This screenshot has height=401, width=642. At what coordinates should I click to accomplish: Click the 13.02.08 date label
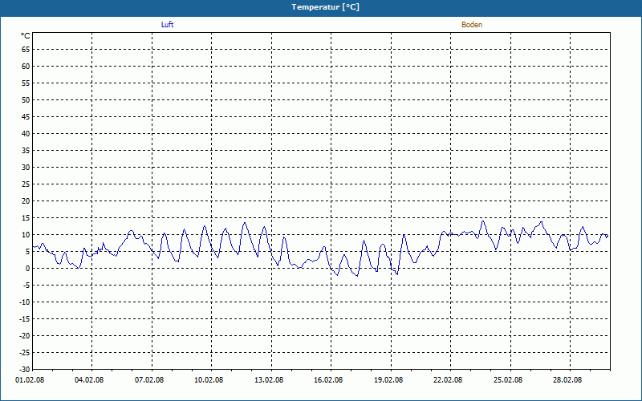tap(269, 380)
